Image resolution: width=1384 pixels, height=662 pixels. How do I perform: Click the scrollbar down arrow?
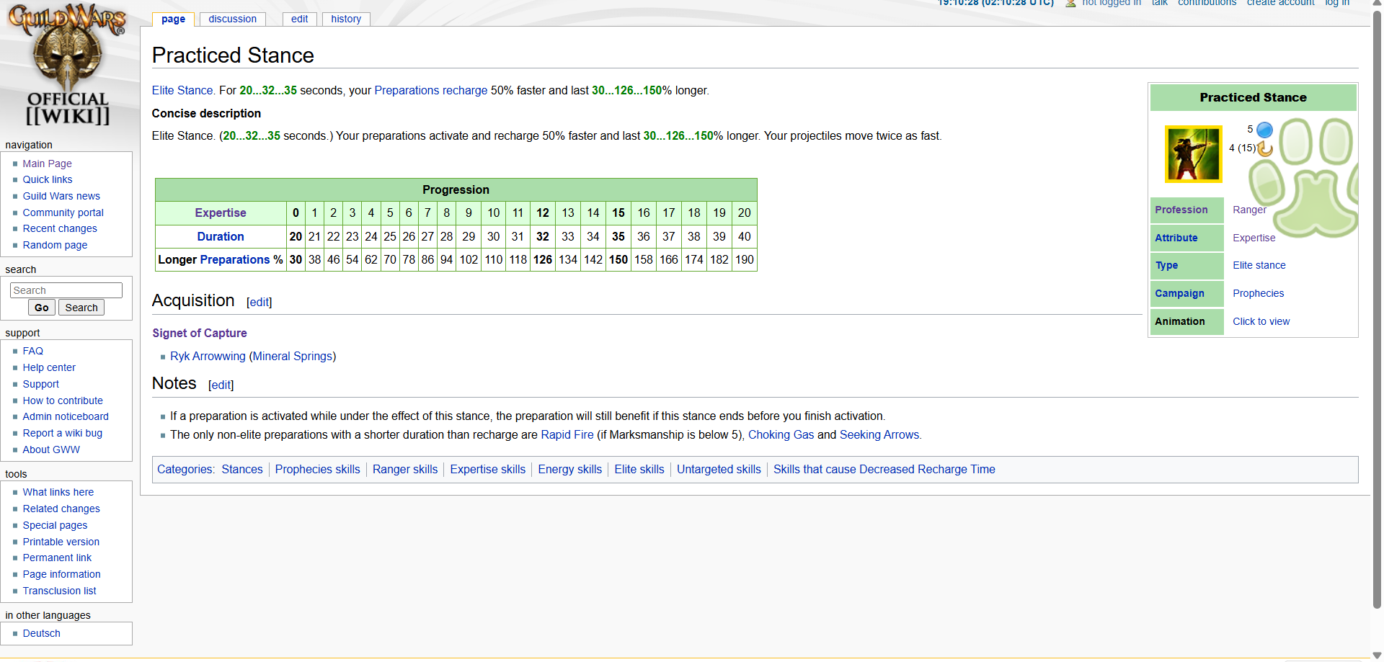coord(1378,655)
